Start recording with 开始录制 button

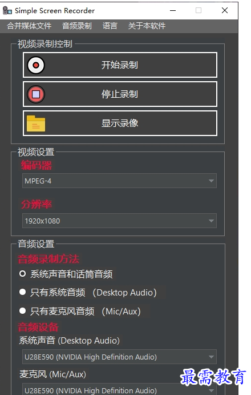tap(120, 65)
